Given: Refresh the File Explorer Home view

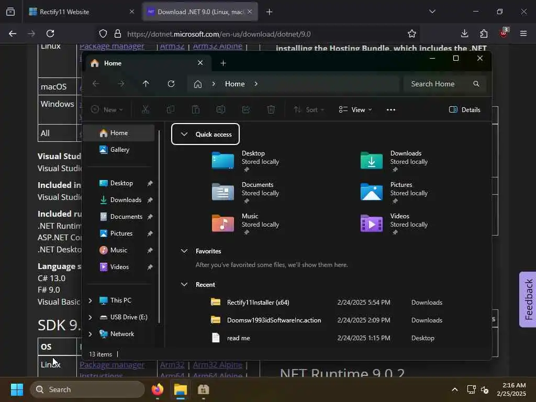Looking at the screenshot, I should (x=171, y=84).
